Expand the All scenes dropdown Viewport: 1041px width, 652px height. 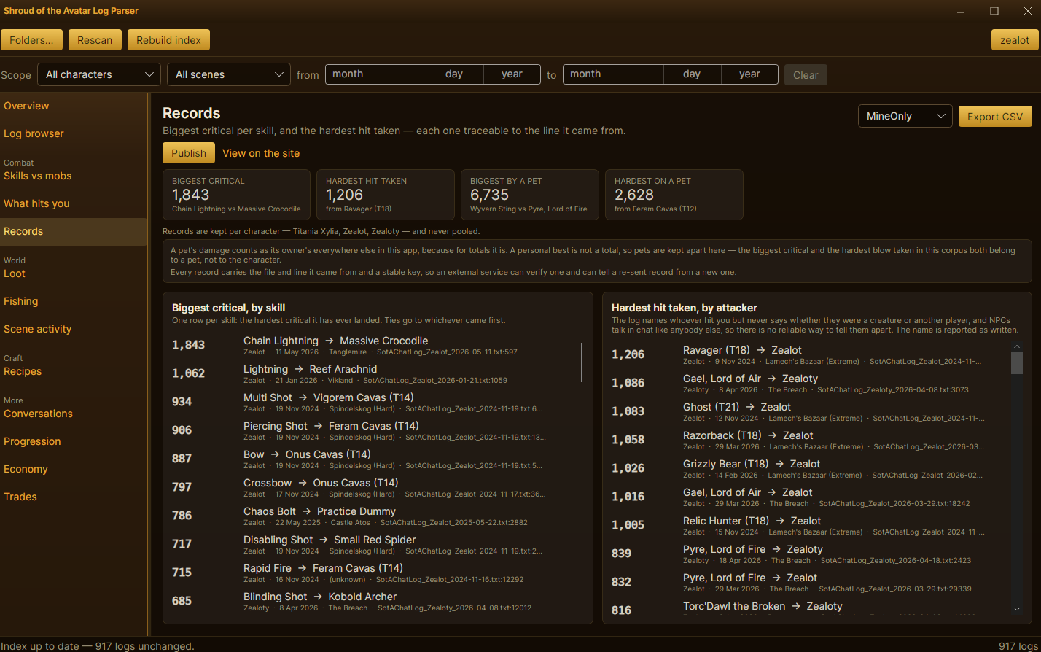coord(229,74)
